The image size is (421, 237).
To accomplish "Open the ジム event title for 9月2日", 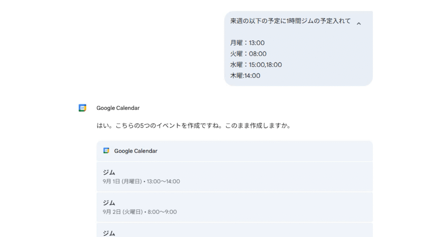I will point(109,203).
